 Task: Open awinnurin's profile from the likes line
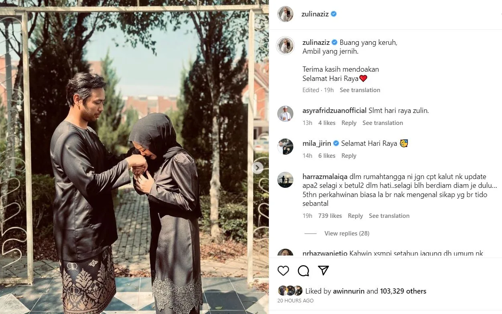click(x=349, y=291)
